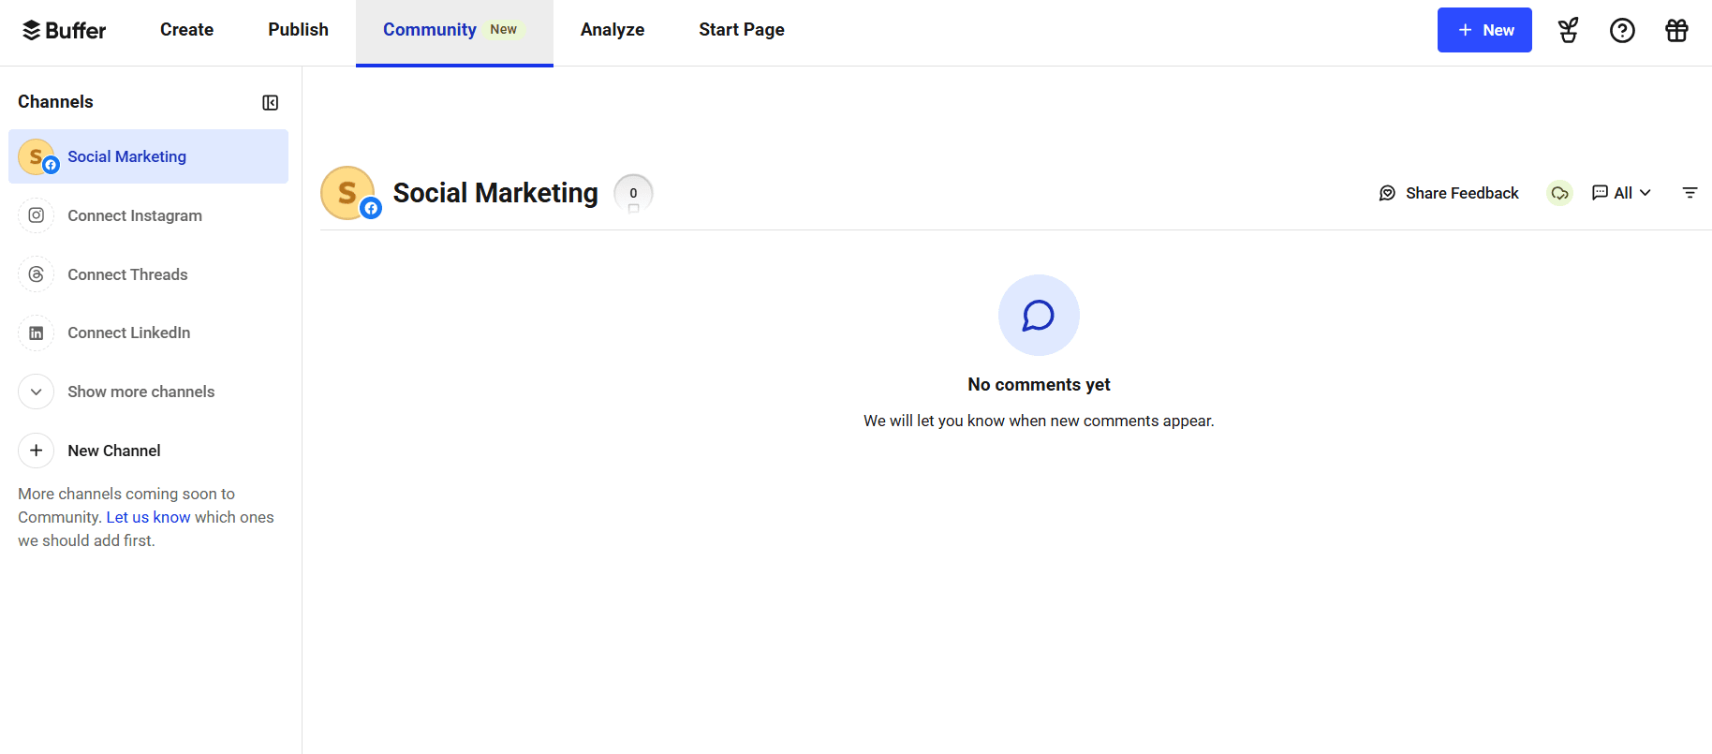Click the green comment status icon

pos(1559,193)
